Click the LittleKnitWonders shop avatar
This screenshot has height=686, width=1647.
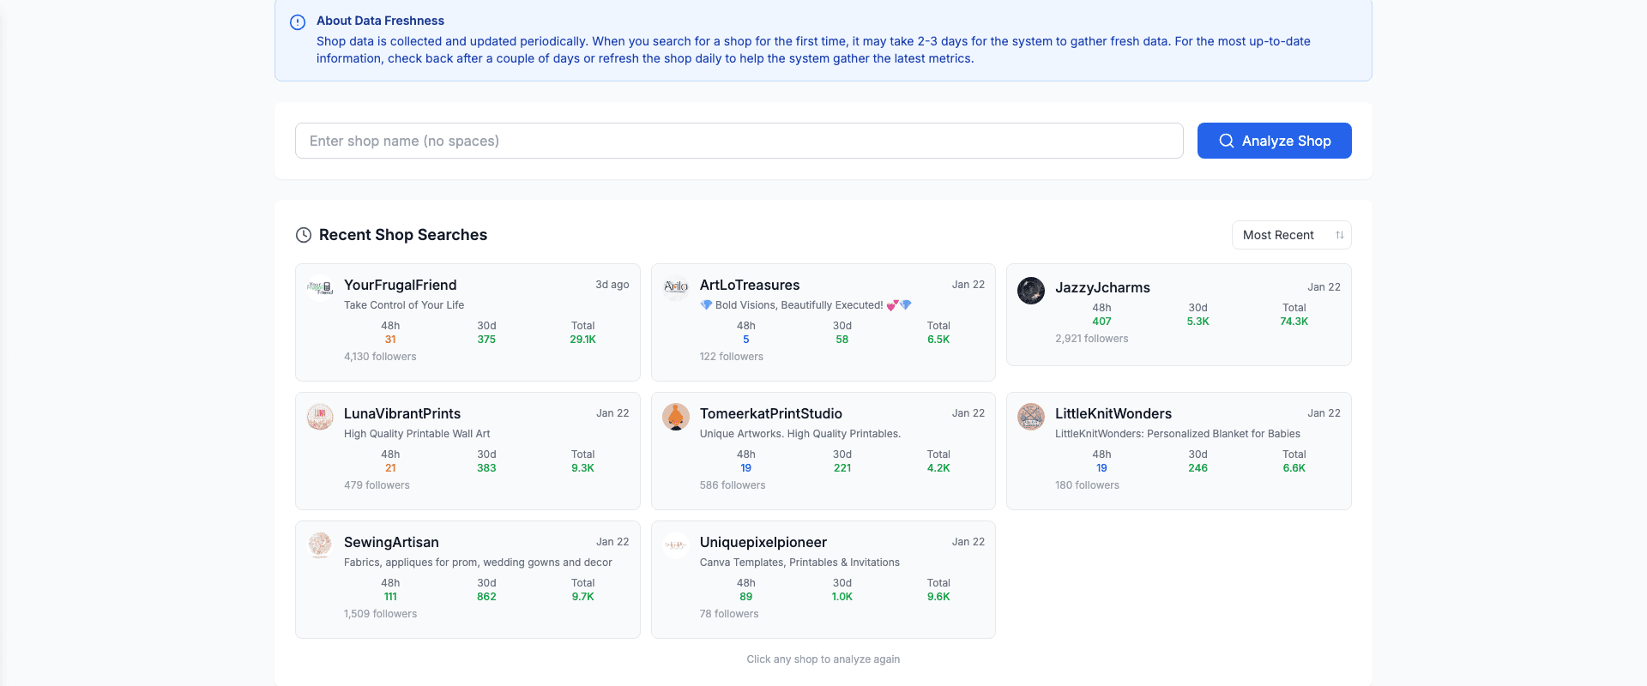pos(1031,417)
